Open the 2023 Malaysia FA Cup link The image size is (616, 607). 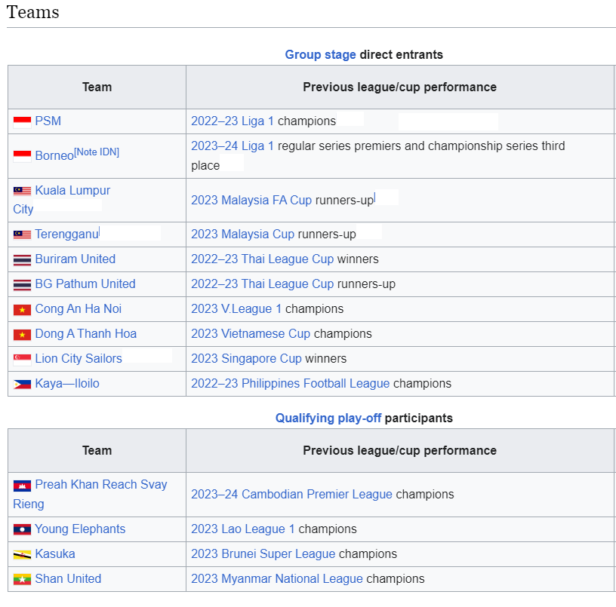coord(251,200)
